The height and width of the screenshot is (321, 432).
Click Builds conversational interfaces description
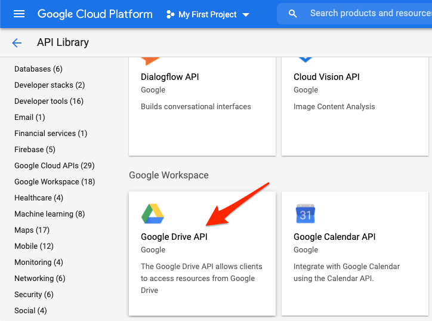pos(196,107)
